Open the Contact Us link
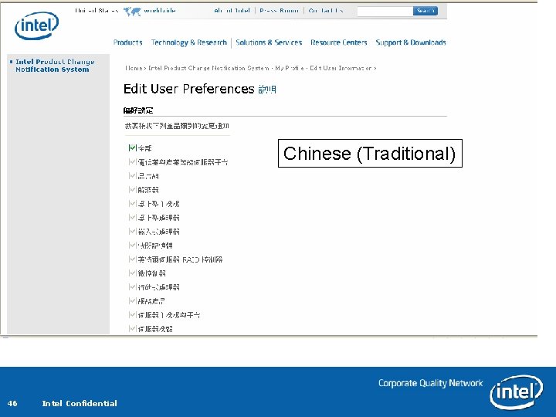Image resolution: width=556 pixels, height=417 pixels. click(x=326, y=11)
